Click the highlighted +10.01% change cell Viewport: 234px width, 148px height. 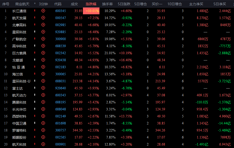coord(92,11)
